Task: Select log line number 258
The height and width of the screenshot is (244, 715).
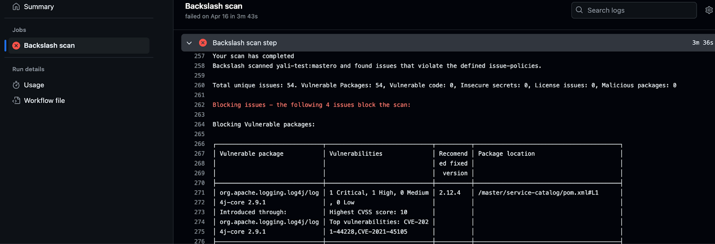Action: click(x=199, y=66)
